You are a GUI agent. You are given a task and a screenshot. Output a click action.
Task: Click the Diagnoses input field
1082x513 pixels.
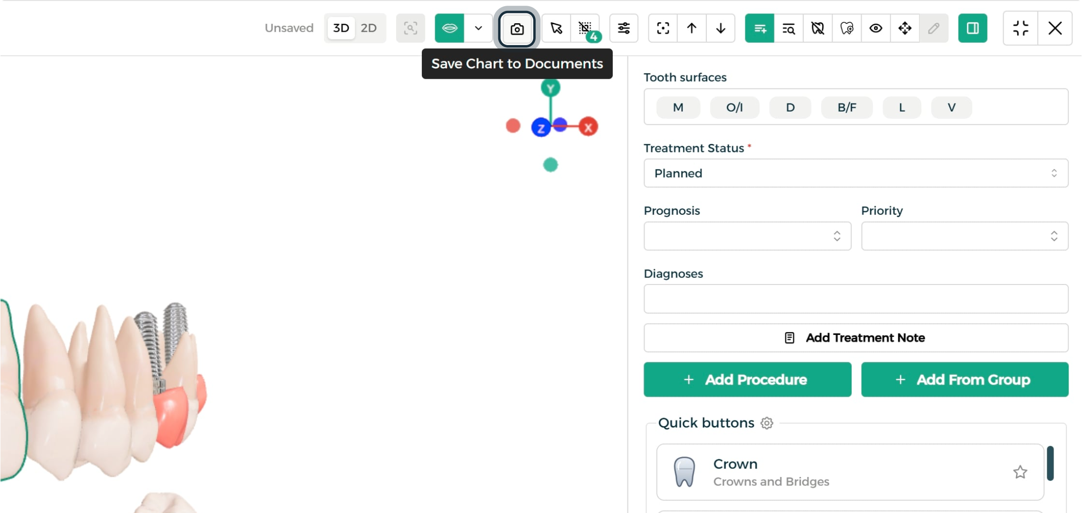tap(856, 299)
